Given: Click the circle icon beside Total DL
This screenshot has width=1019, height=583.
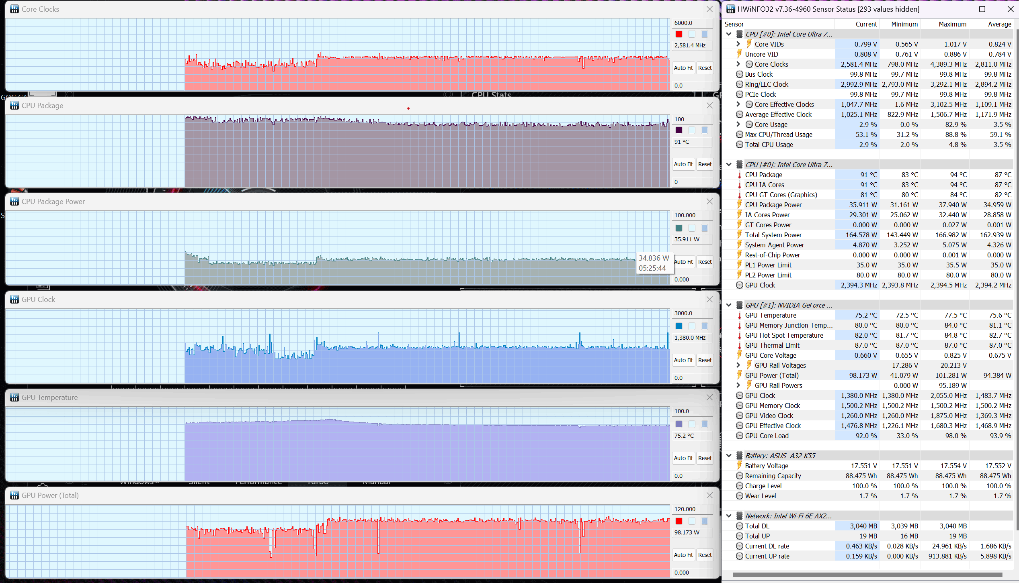Looking at the screenshot, I should tap(739, 526).
